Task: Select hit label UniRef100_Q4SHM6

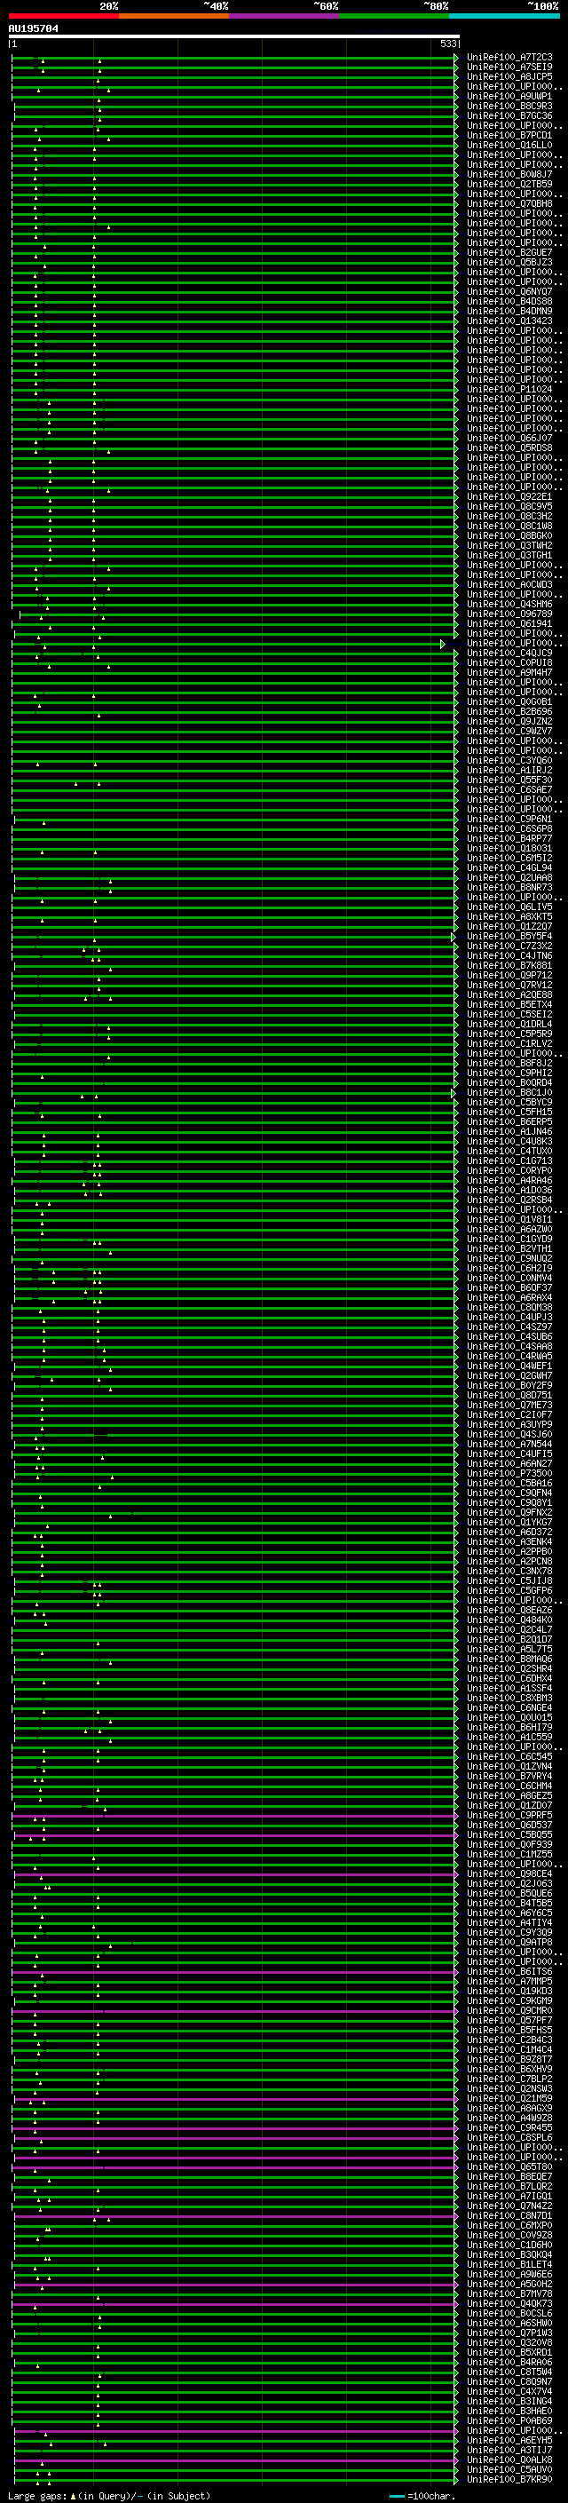Action: [509, 605]
